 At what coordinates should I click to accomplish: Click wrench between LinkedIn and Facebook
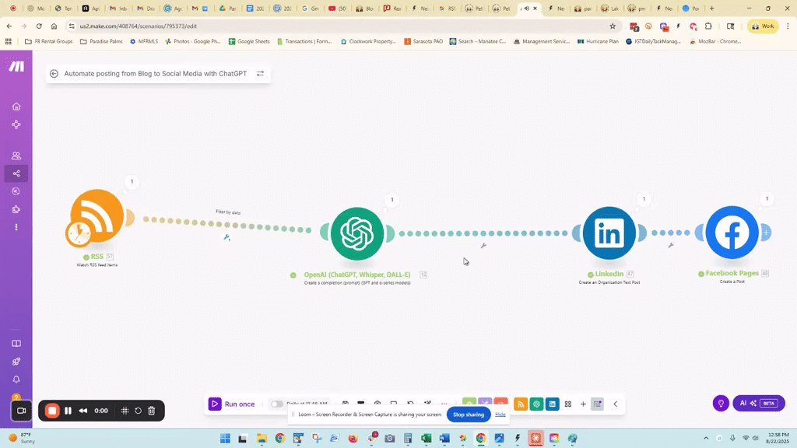(671, 245)
